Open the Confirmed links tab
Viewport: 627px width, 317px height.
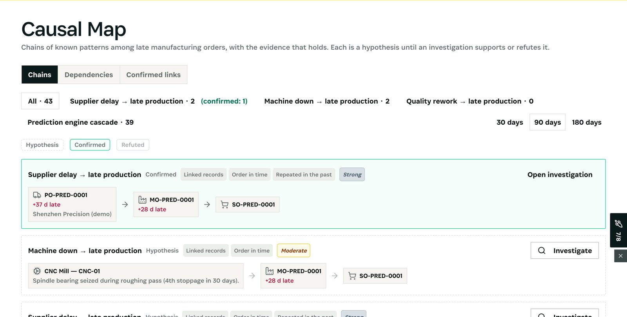pos(154,75)
